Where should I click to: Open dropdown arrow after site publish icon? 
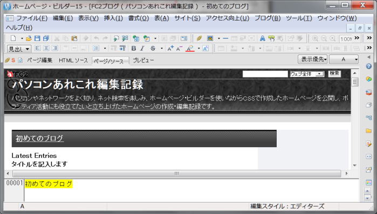coord(155,38)
